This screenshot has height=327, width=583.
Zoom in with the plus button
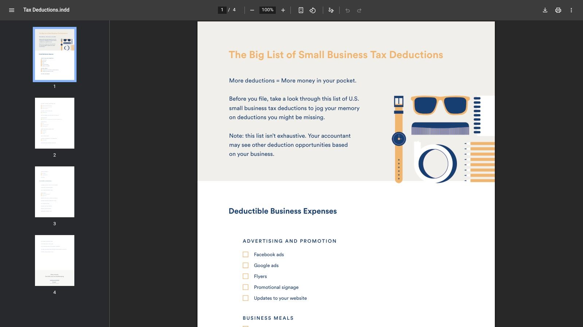(x=283, y=10)
